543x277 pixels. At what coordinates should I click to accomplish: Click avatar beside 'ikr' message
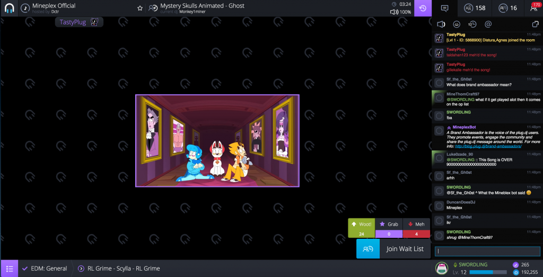[x=439, y=221]
